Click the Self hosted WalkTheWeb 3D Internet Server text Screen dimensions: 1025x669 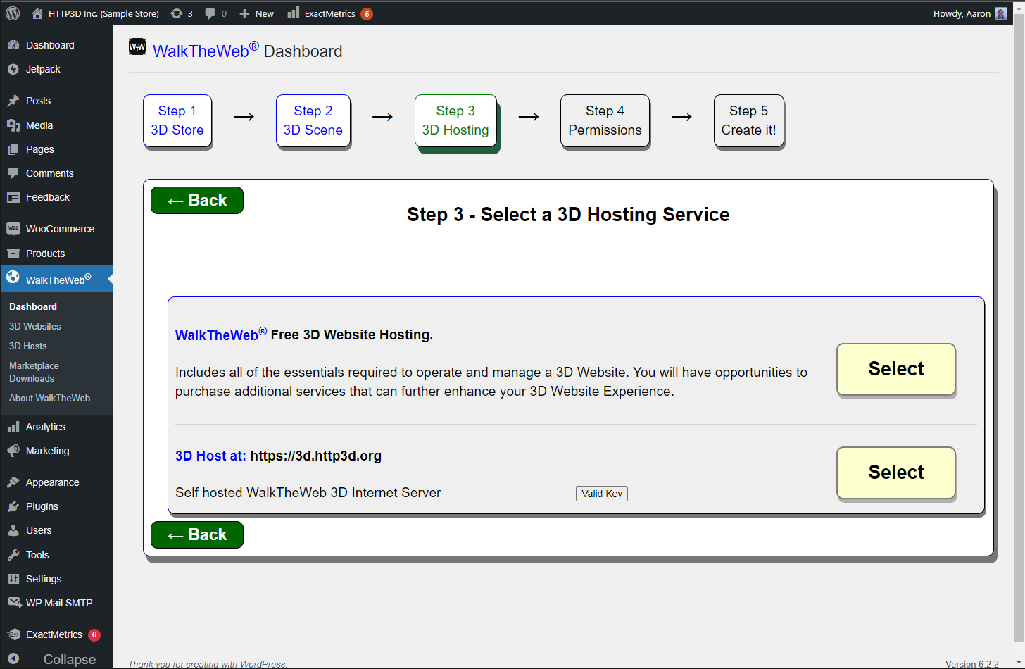(308, 492)
